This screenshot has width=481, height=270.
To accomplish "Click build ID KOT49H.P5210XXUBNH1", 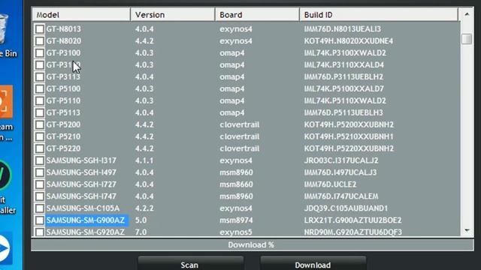I will tap(349, 136).
